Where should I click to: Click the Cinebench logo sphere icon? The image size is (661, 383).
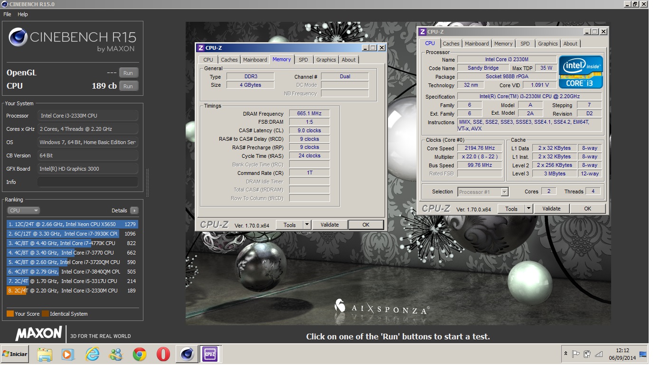[19, 37]
